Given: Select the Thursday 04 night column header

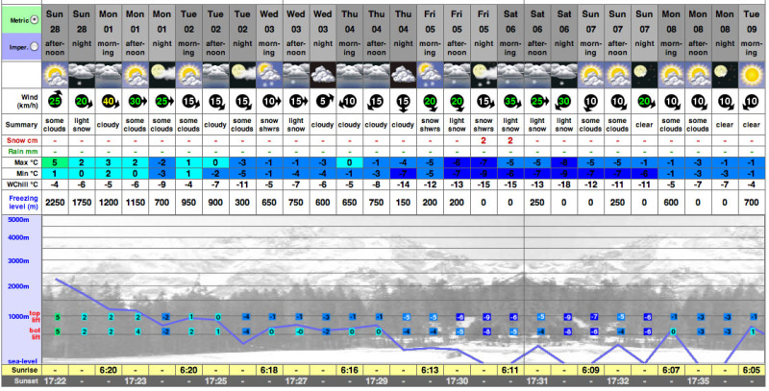Looking at the screenshot, I should (404, 29).
